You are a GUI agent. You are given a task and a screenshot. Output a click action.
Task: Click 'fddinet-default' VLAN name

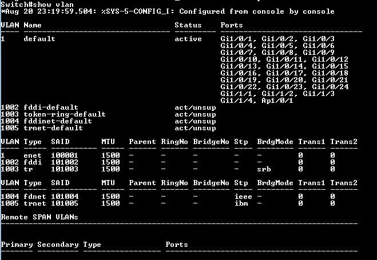58,121
